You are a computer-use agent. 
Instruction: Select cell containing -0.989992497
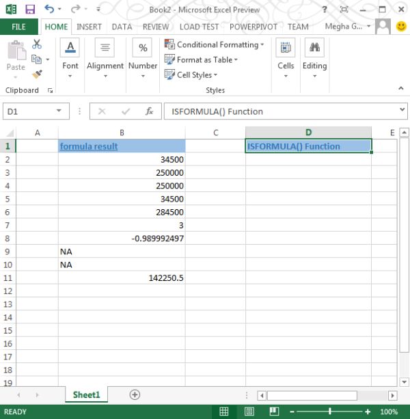(122, 238)
